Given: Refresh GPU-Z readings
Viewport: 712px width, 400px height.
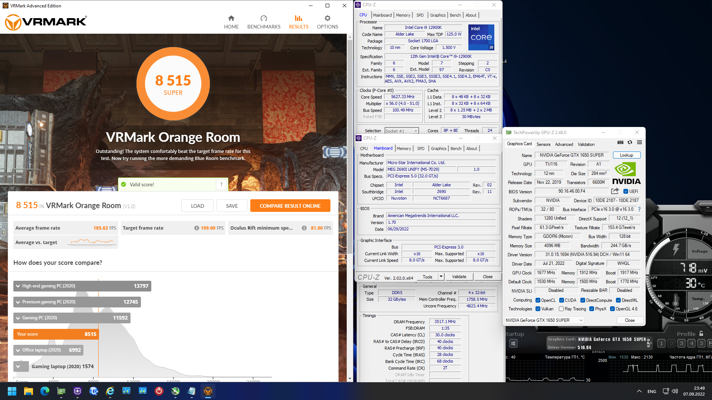Looking at the screenshot, I should (x=630, y=142).
